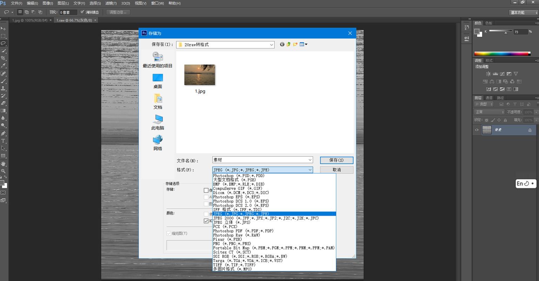Select the Clone Stamp tool
The width and height of the screenshot is (539, 281).
[x=3, y=89]
